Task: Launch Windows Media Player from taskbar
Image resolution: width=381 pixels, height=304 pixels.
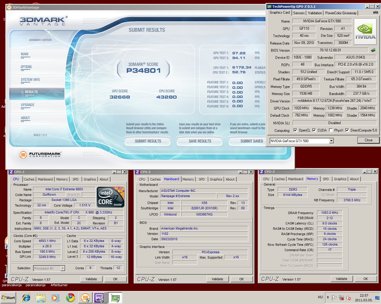Action: [55, 297]
